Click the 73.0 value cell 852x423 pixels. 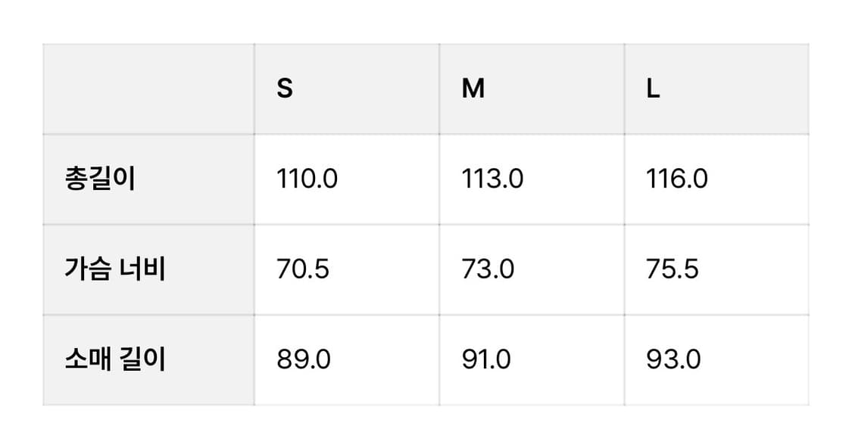pos(488,269)
